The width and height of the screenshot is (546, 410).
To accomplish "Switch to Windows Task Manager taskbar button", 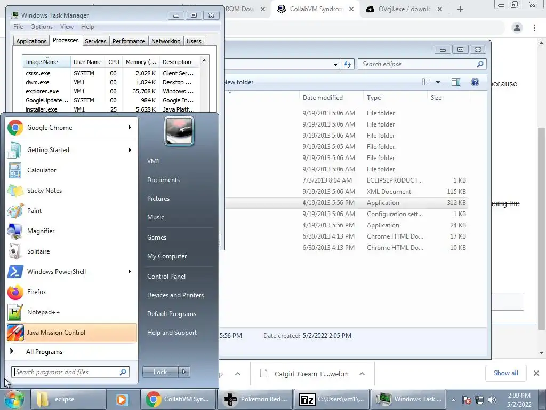I will (x=408, y=399).
